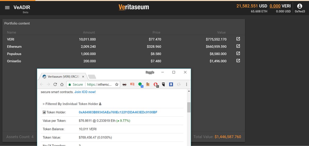Click the Veritaseum logo
Image resolution: width=309 pixels, height=146 pixels.
[134, 7]
